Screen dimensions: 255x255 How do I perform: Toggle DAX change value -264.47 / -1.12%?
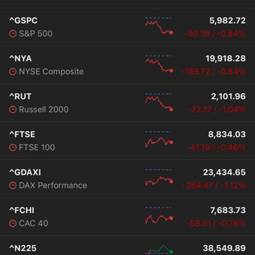click(x=214, y=185)
